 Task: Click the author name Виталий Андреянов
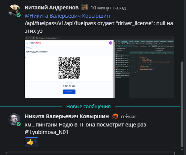(x=52, y=8)
